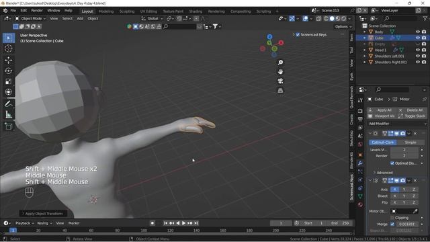Adjust the subdivision Render levels field
This screenshot has width=430, height=242.
[x=404, y=156]
